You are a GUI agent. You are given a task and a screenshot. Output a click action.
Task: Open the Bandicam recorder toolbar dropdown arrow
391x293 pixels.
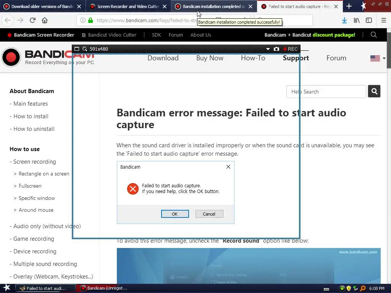[268, 49]
